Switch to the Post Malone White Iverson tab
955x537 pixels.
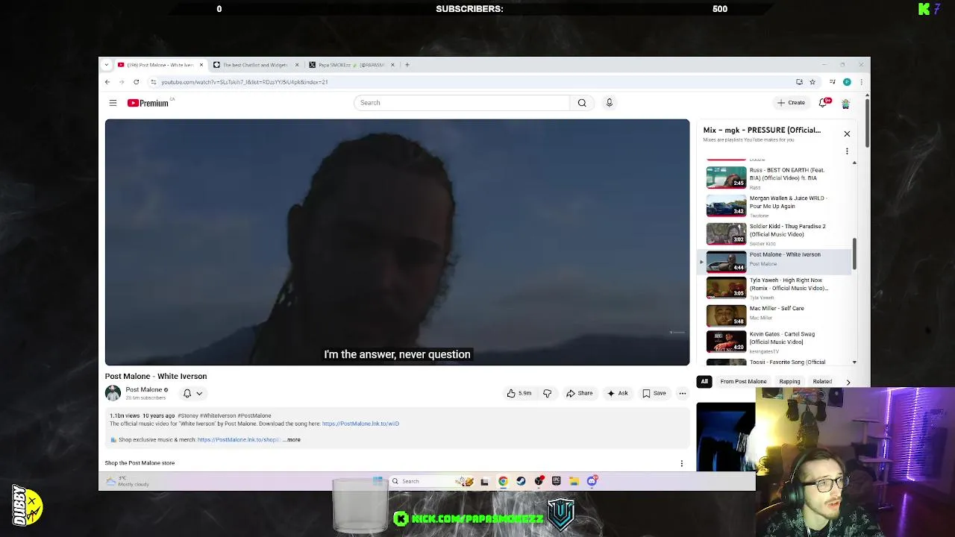160,65
